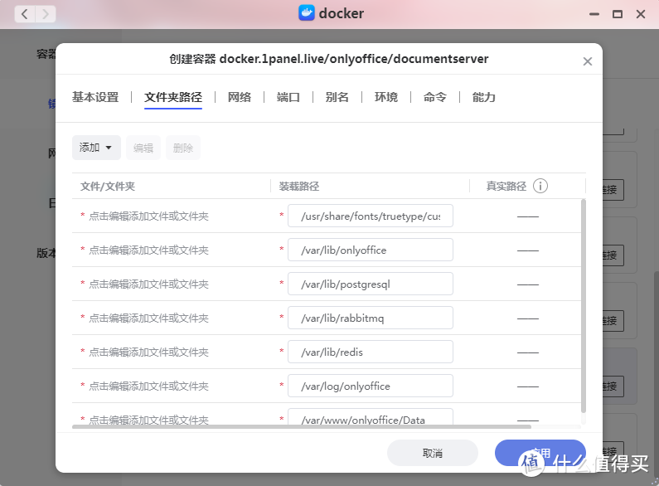
Task: Click the back navigation arrow
Action: (25, 14)
